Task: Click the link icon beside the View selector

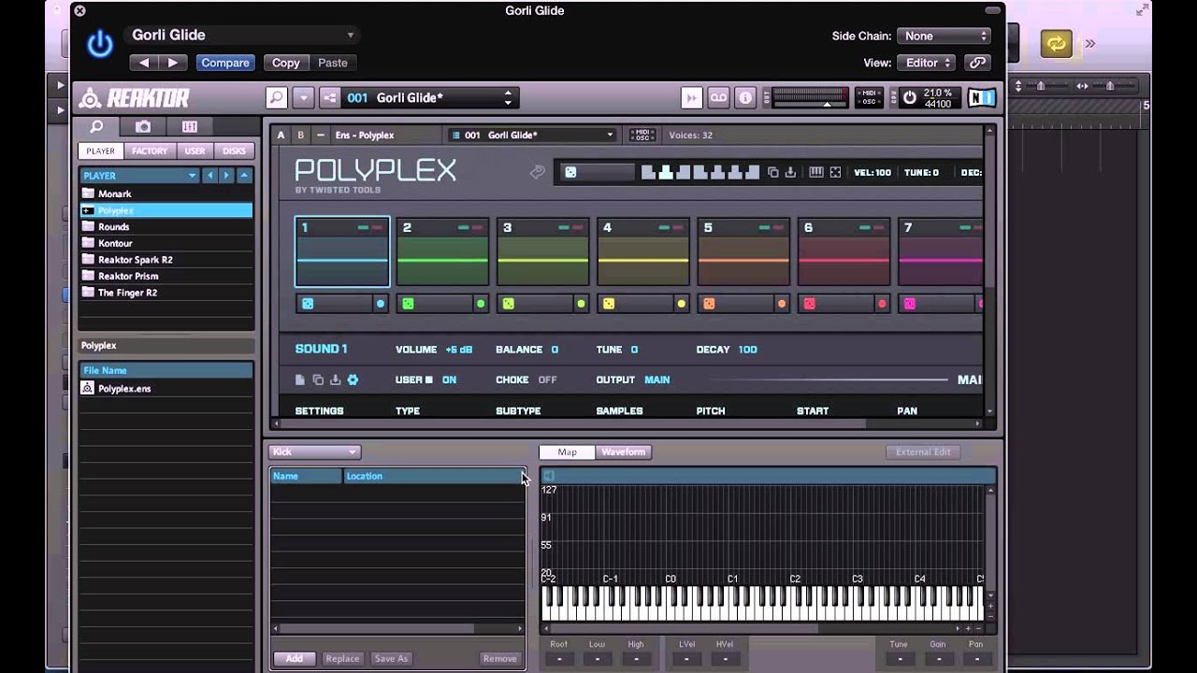Action: [x=977, y=63]
